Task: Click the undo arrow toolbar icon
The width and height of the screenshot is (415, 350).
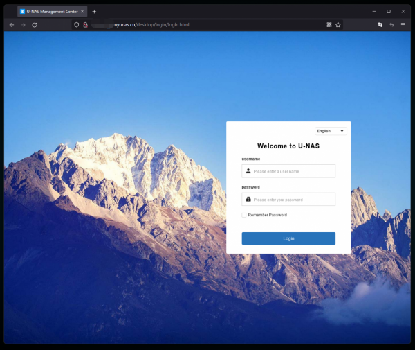Action: 391,25
